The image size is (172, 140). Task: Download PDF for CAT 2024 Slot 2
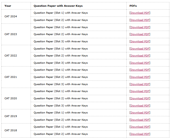click(x=140, y=20)
